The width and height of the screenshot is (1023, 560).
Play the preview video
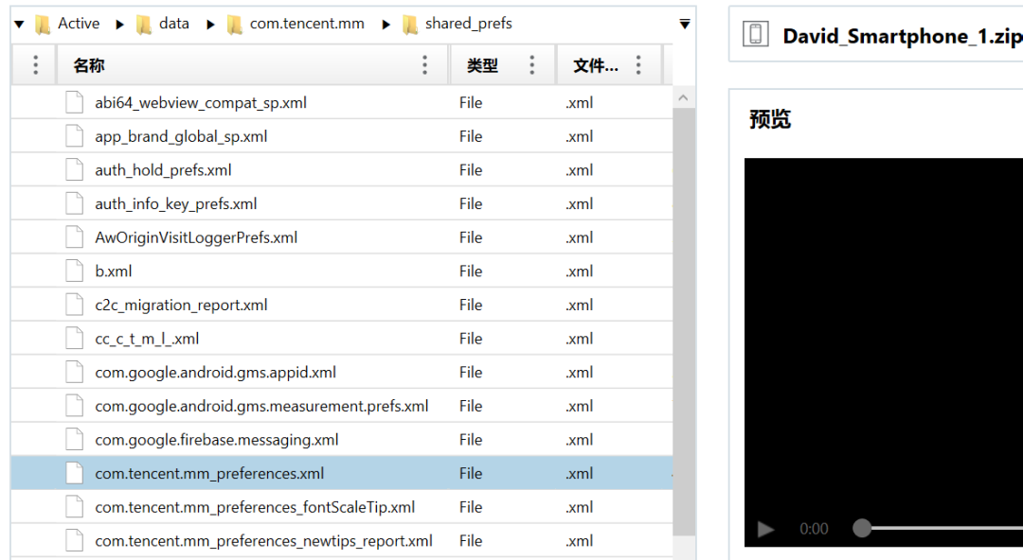765,529
